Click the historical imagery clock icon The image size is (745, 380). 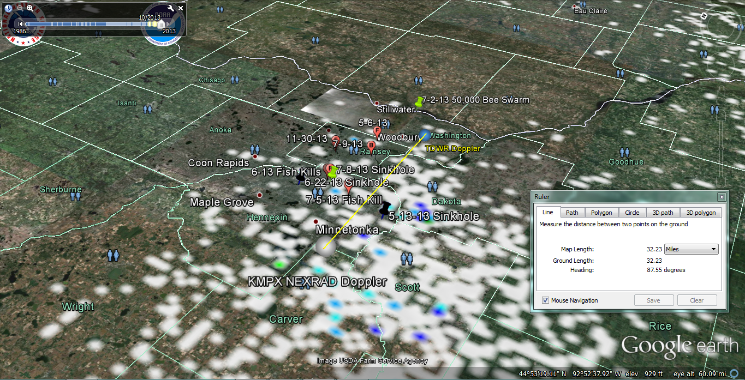coord(8,8)
